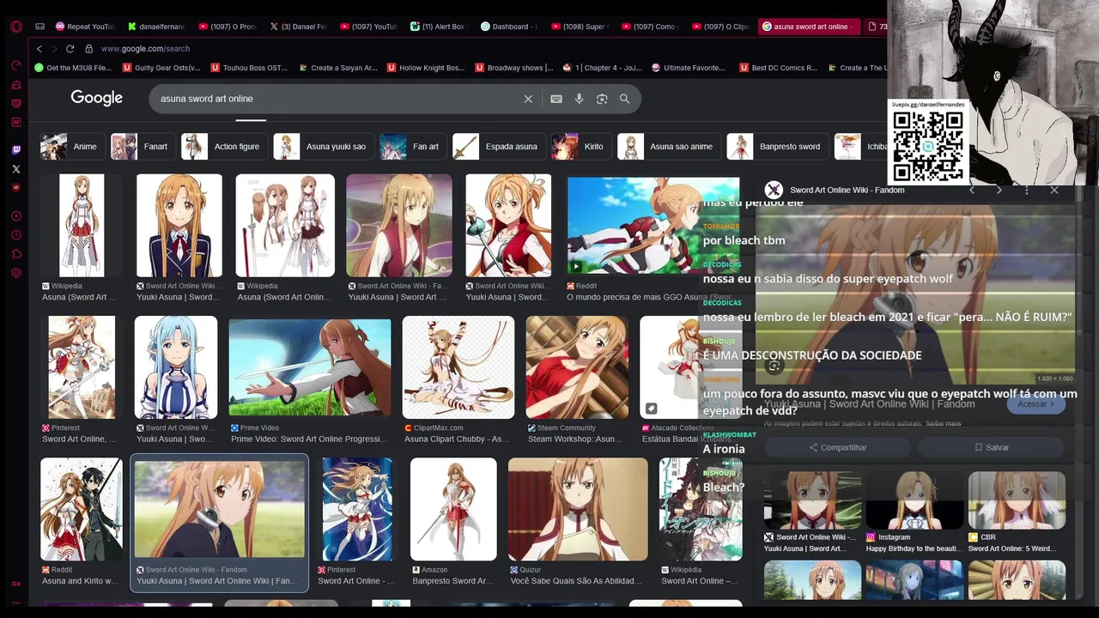Open the three-dot menu in preview panel
The height and width of the screenshot is (618, 1099).
click(x=1027, y=190)
